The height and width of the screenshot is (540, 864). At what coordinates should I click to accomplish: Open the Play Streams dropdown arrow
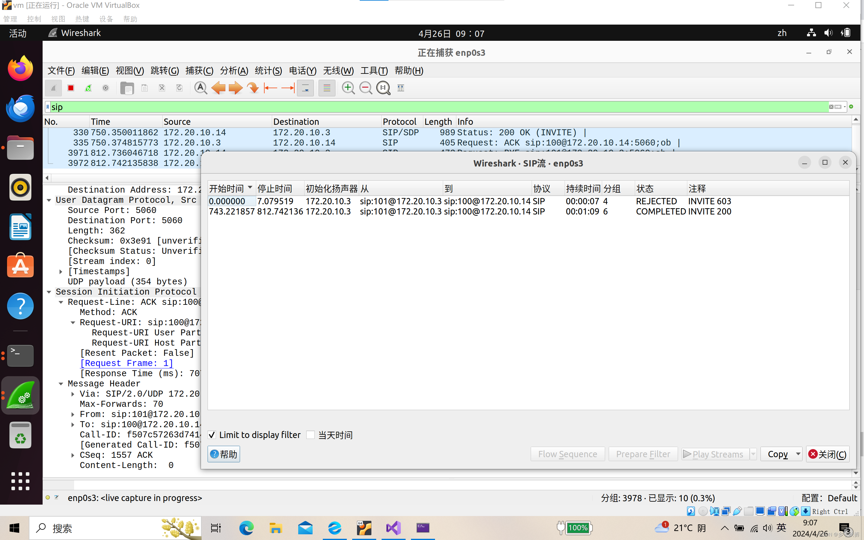point(753,454)
